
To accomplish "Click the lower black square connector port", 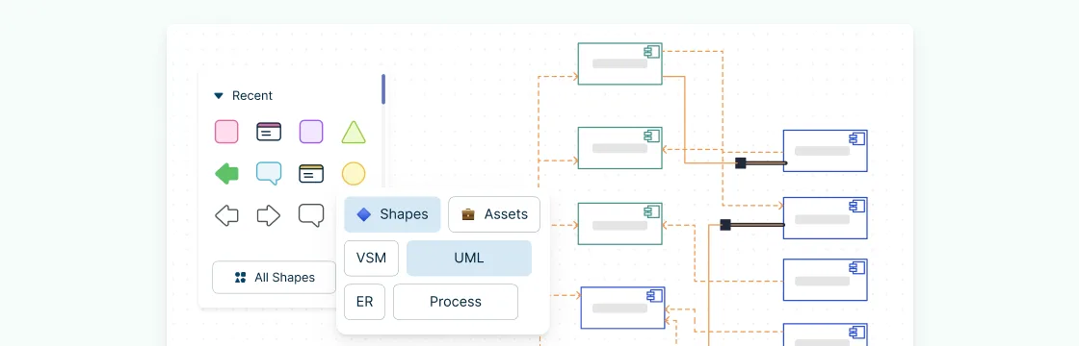I will (x=725, y=225).
